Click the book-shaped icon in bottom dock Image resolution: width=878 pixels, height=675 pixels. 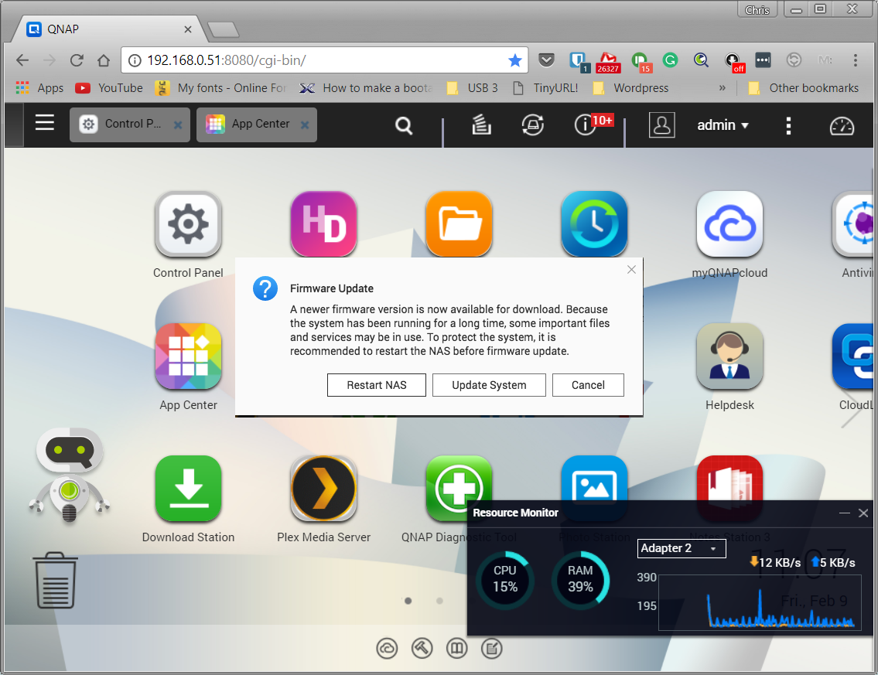click(x=457, y=649)
